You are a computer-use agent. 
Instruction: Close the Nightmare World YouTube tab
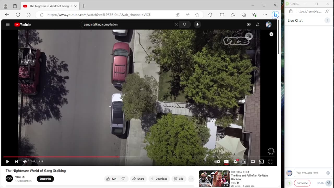pyautogui.click(x=76, y=6)
